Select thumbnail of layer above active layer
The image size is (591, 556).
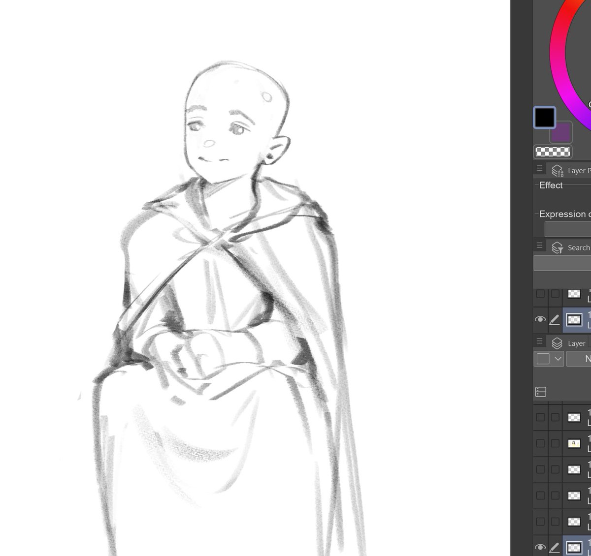pyautogui.click(x=574, y=522)
